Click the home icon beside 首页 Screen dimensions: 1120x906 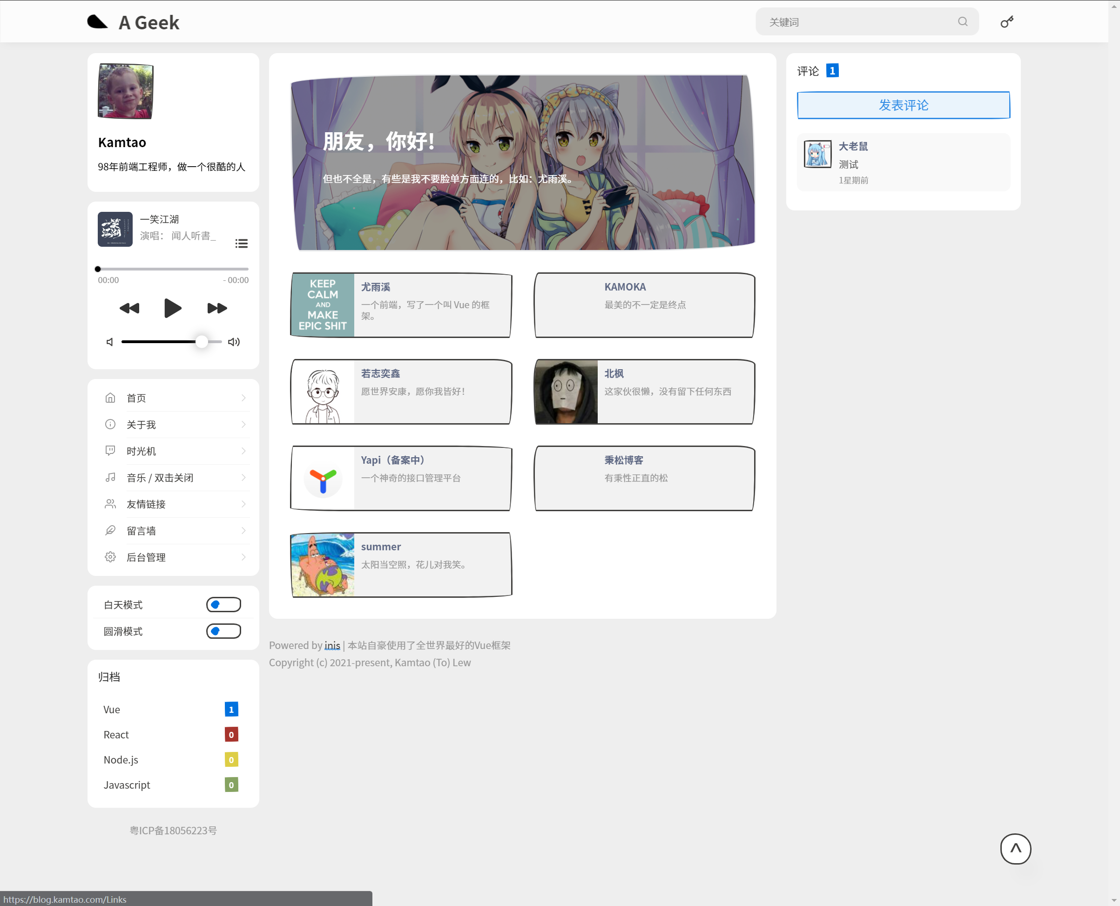tap(110, 398)
